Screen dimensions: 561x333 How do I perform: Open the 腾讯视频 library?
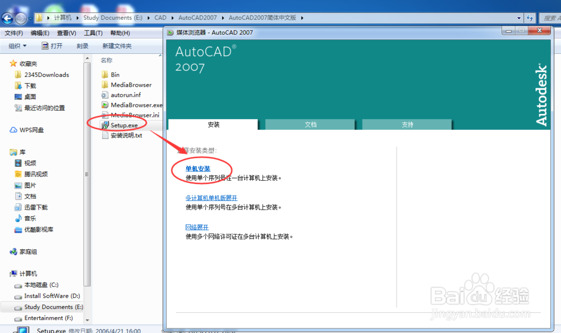(x=36, y=175)
